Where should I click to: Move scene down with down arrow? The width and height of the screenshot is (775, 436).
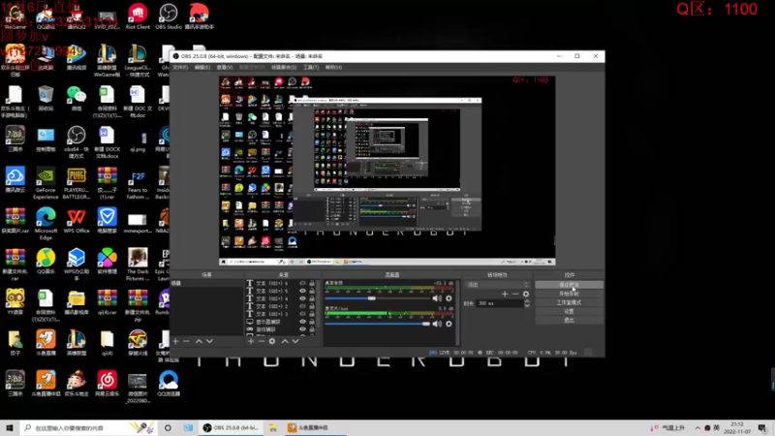tap(210, 341)
